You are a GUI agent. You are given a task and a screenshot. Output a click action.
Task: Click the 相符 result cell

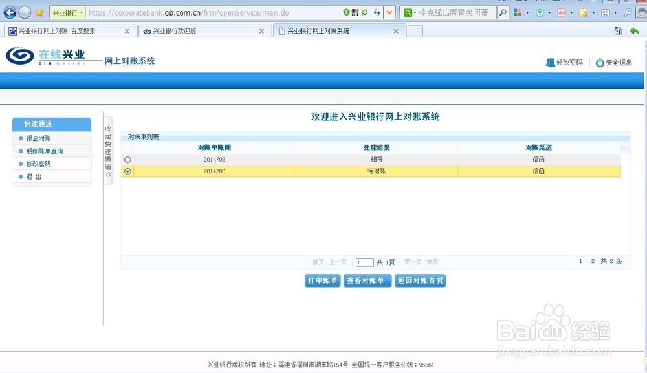pyautogui.click(x=377, y=159)
